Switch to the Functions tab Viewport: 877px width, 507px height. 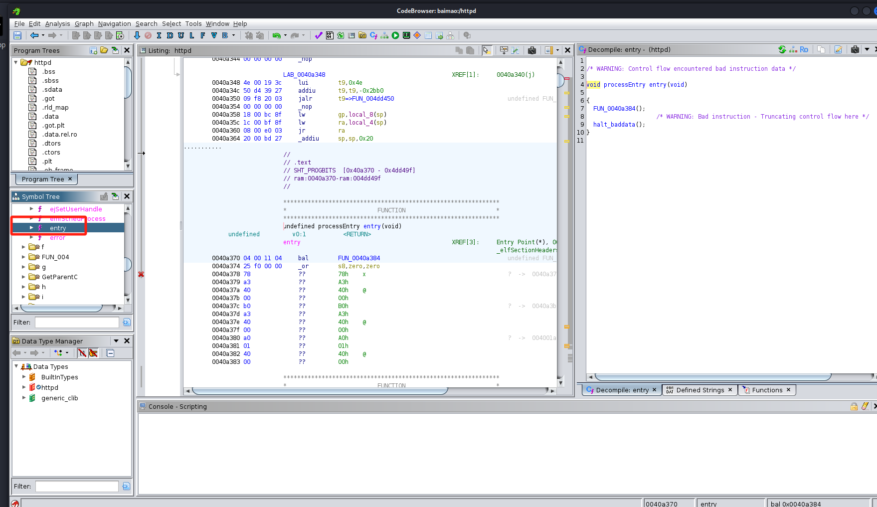(x=767, y=390)
